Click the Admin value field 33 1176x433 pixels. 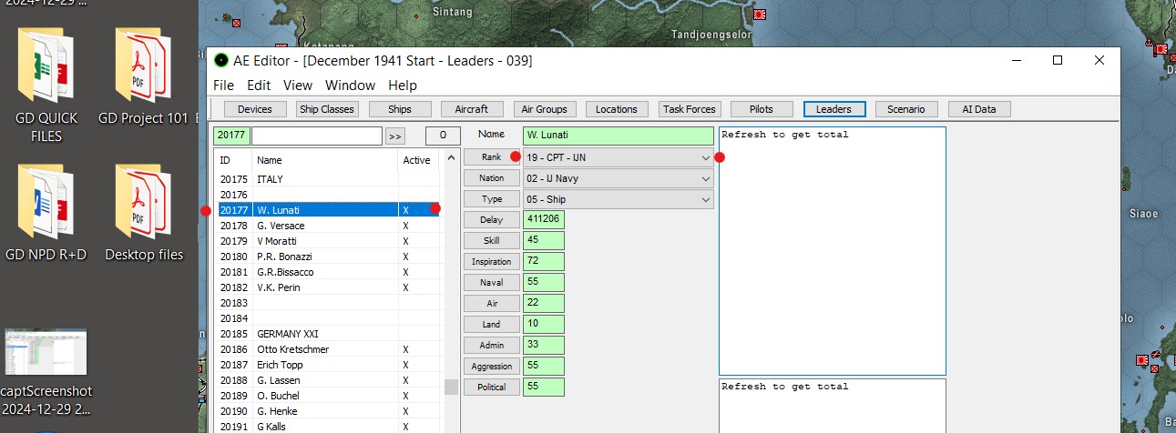tap(544, 345)
